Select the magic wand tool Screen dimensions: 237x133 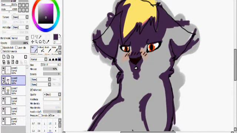(40, 37)
